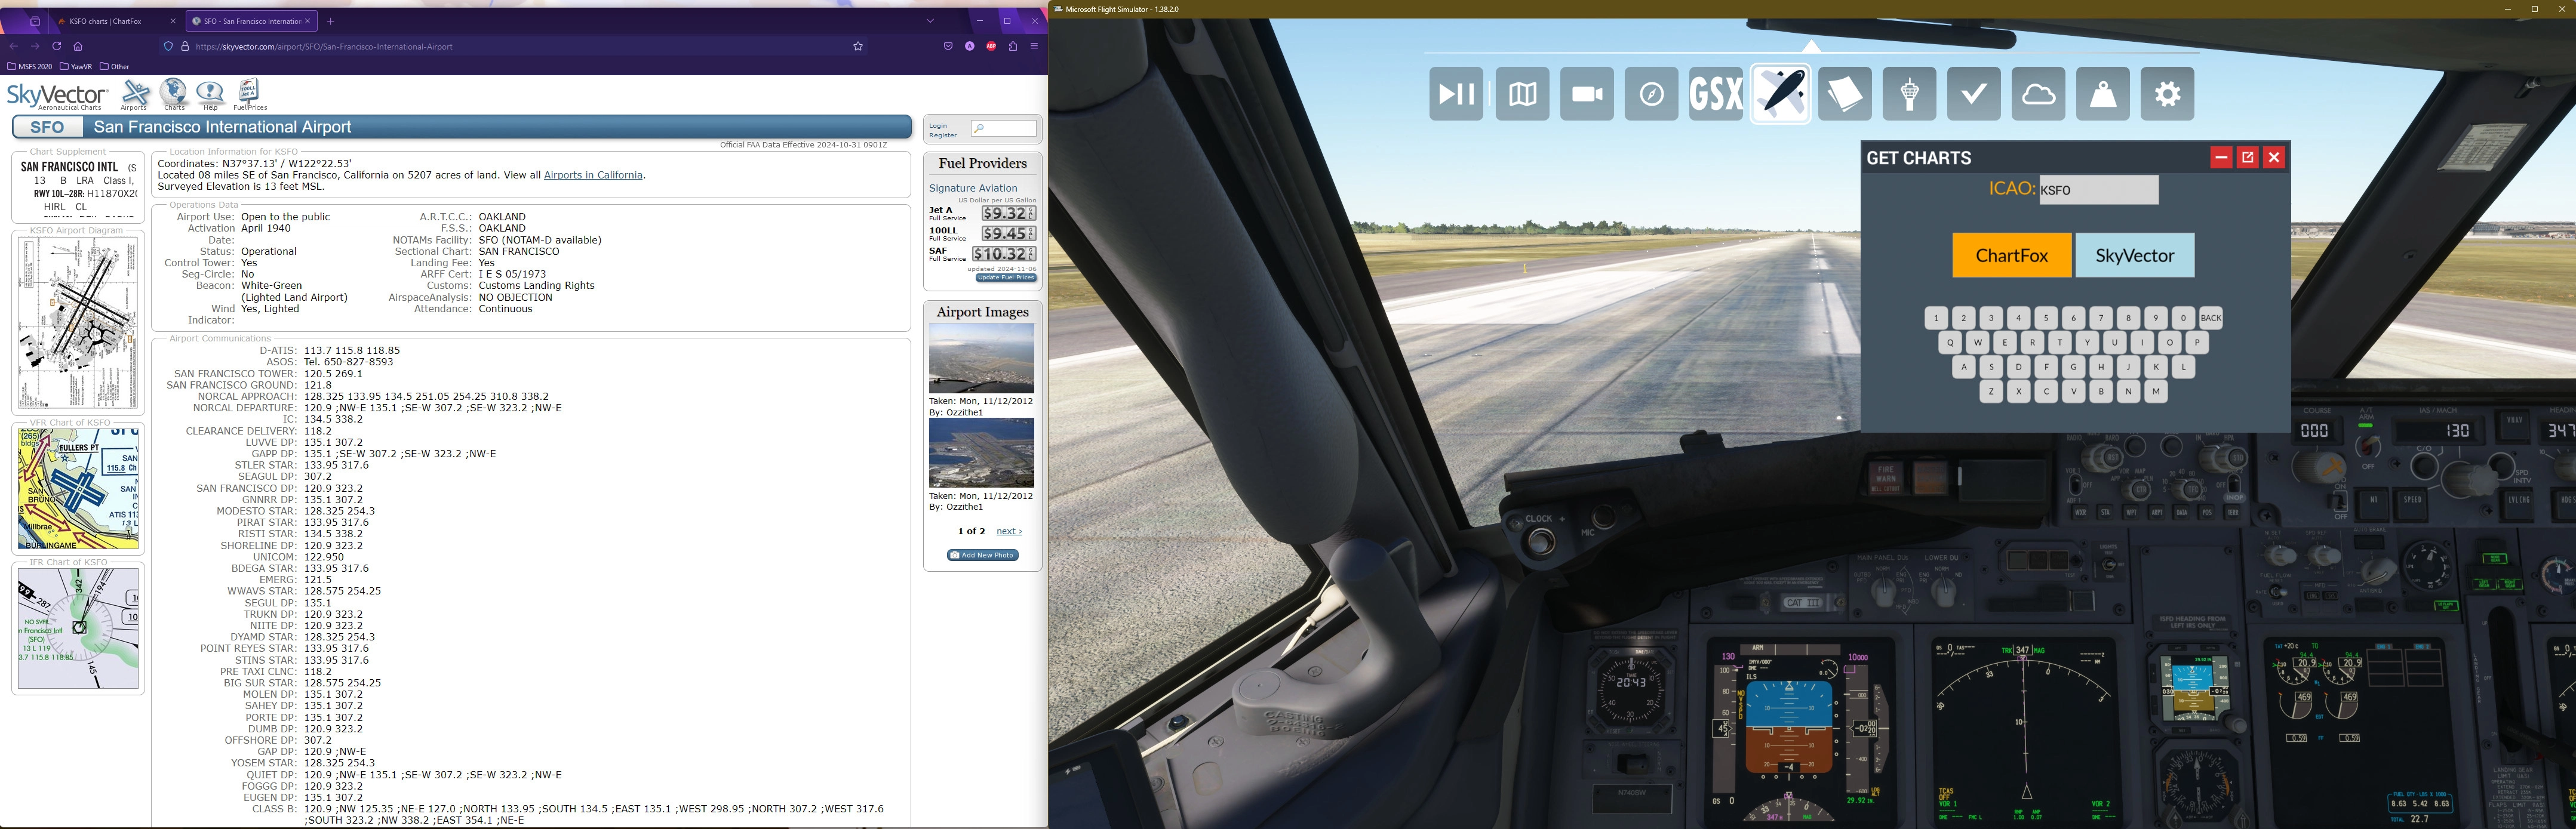Open the MSFS 2020 bookmarks folder
This screenshot has height=829, width=2576.
pyautogui.click(x=29, y=67)
